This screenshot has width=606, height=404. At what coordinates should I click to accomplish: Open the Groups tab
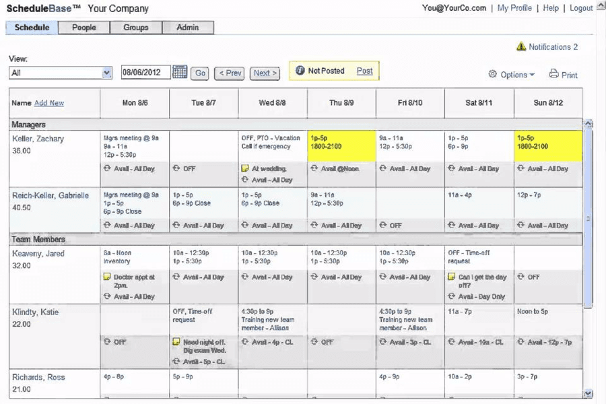pyautogui.click(x=135, y=28)
